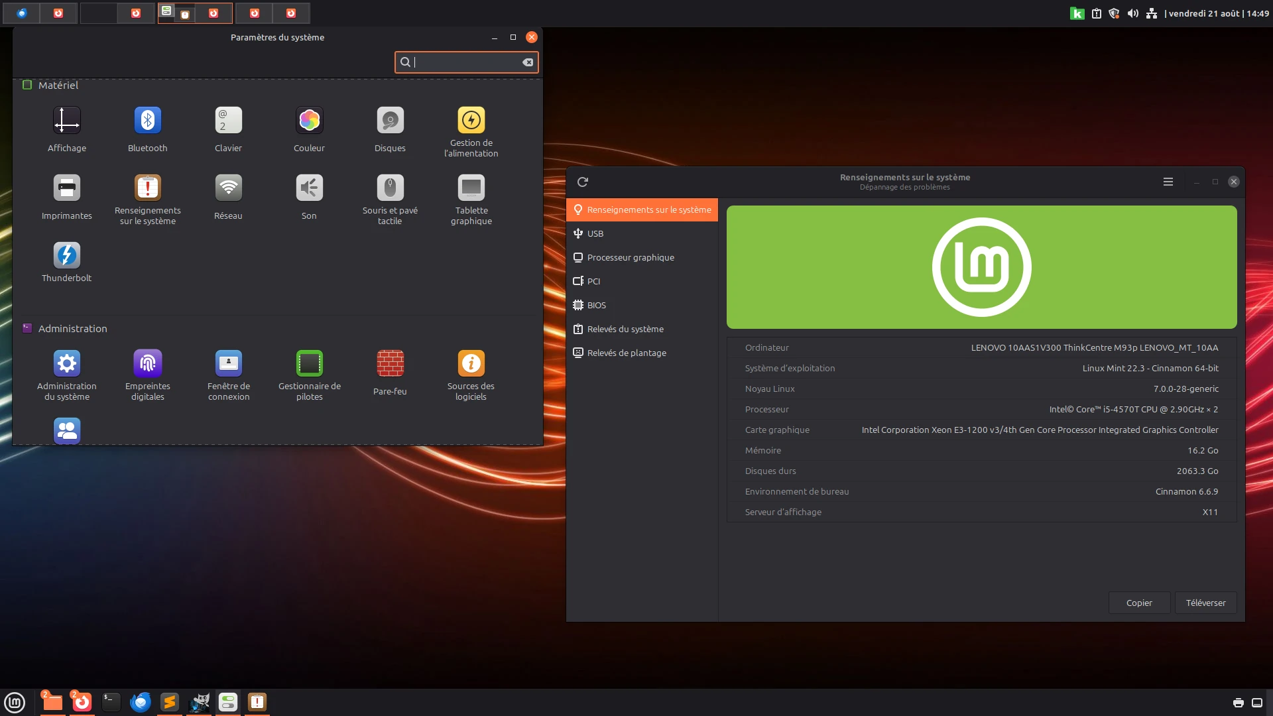This screenshot has width=1273, height=716.
Task: Click the '7.0.0-28-generic' kernel value
Action: 1185,388
